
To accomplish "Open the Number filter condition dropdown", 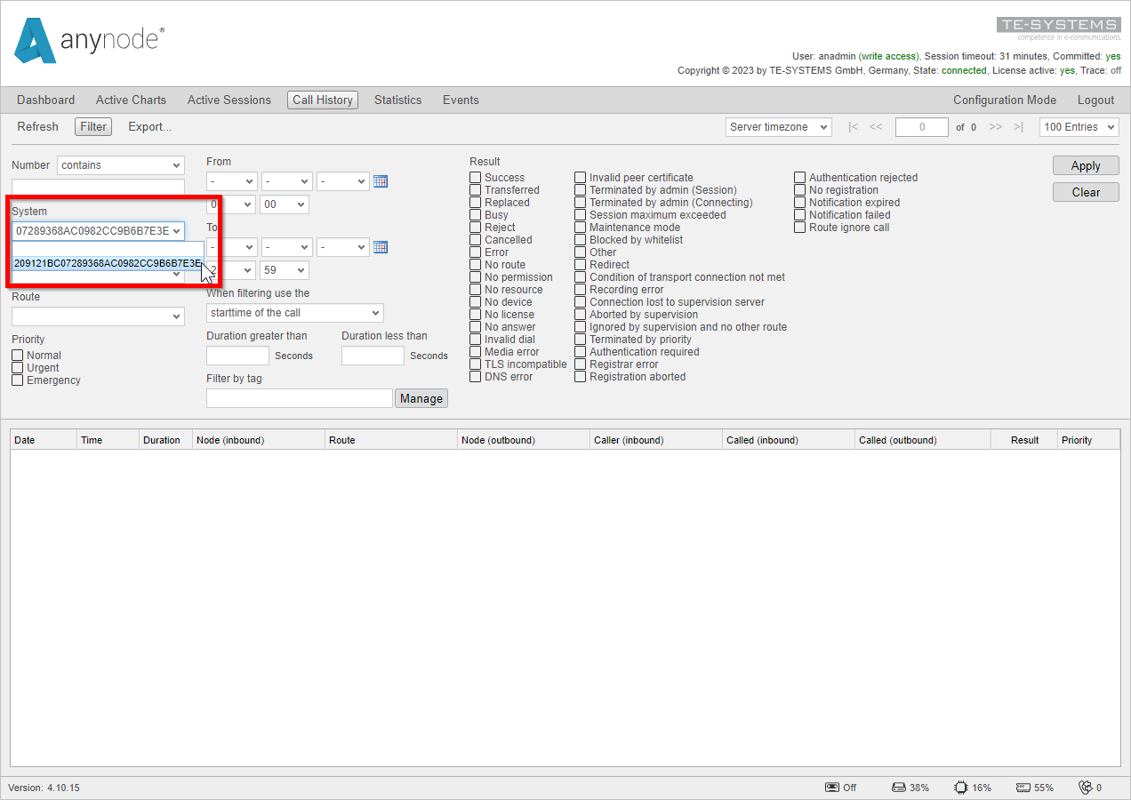I will tap(120, 164).
